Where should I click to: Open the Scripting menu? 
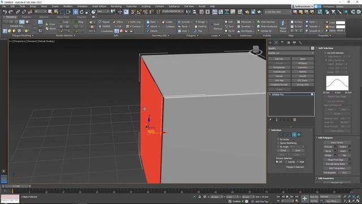pos(146,6)
